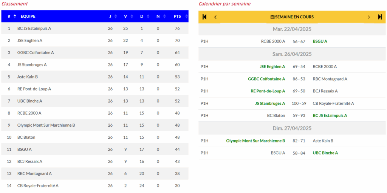387x193 pixels.
Task: Sort ranking by # position arrows
Action: 15,16
